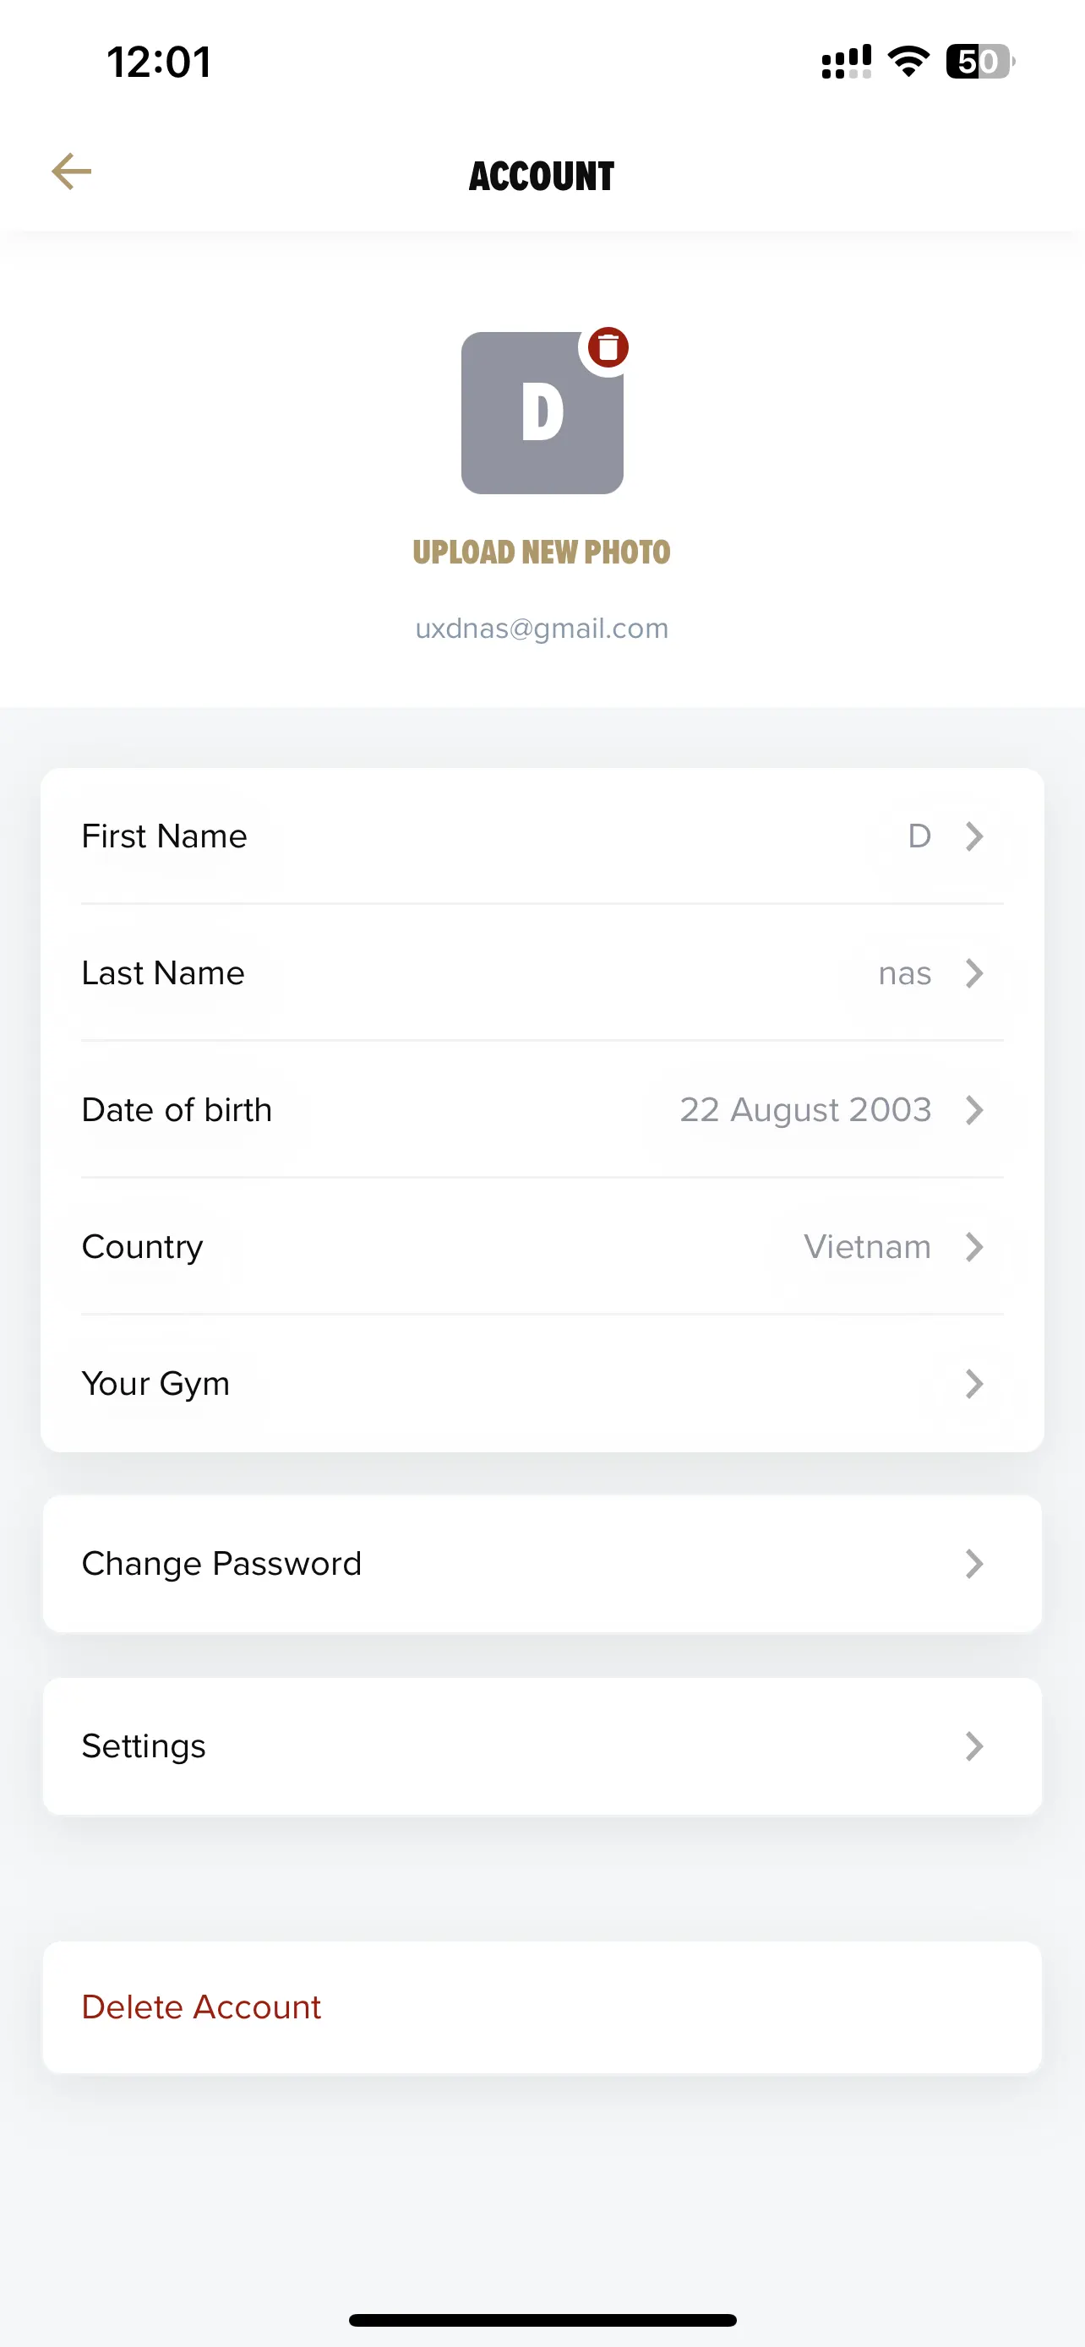The width and height of the screenshot is (1085, 2347).
Task: Open the Country row chevron
Action: (x=973, y=1246)
